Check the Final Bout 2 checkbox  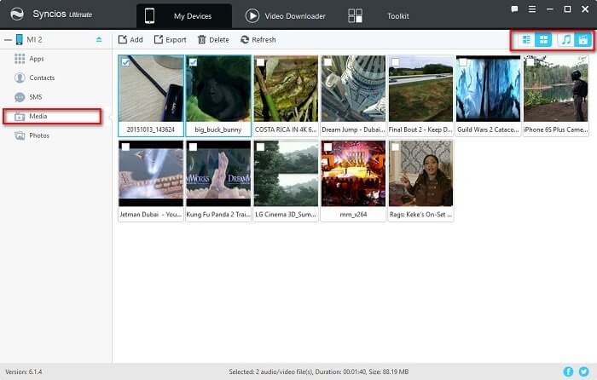tap(396, 62)
